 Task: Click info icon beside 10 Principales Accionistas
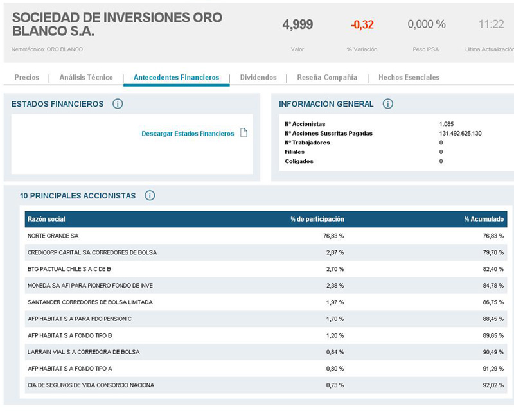[150, 196]
